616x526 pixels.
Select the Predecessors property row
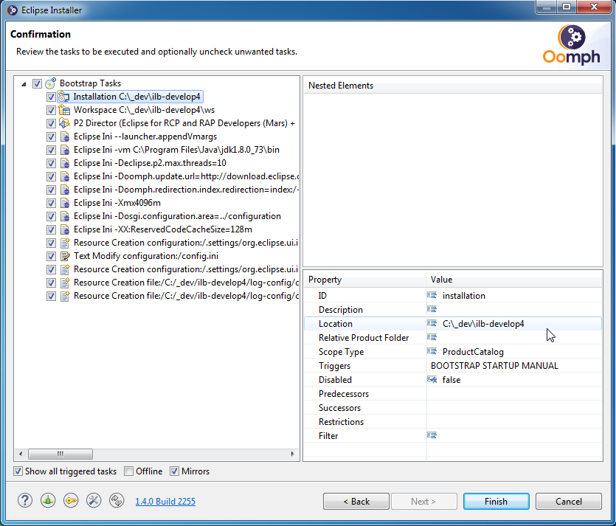pos(452,394)
